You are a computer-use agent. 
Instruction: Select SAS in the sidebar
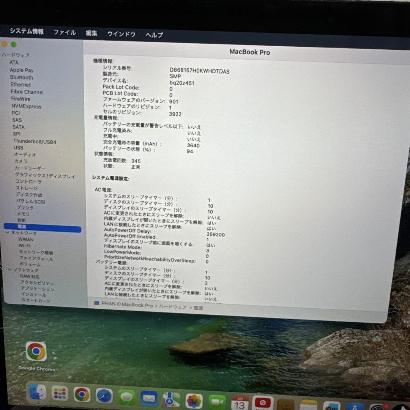tap(17, 120)
